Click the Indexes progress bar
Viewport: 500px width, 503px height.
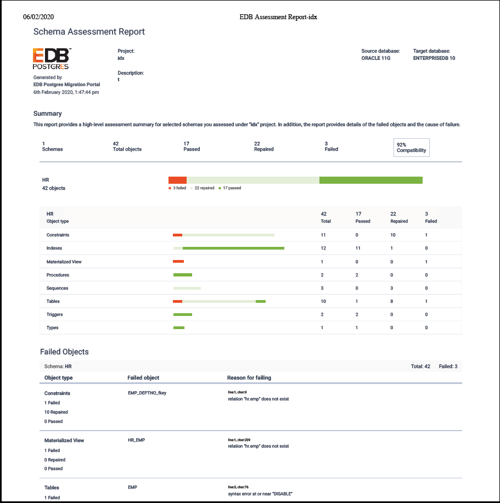click(228, 248)
